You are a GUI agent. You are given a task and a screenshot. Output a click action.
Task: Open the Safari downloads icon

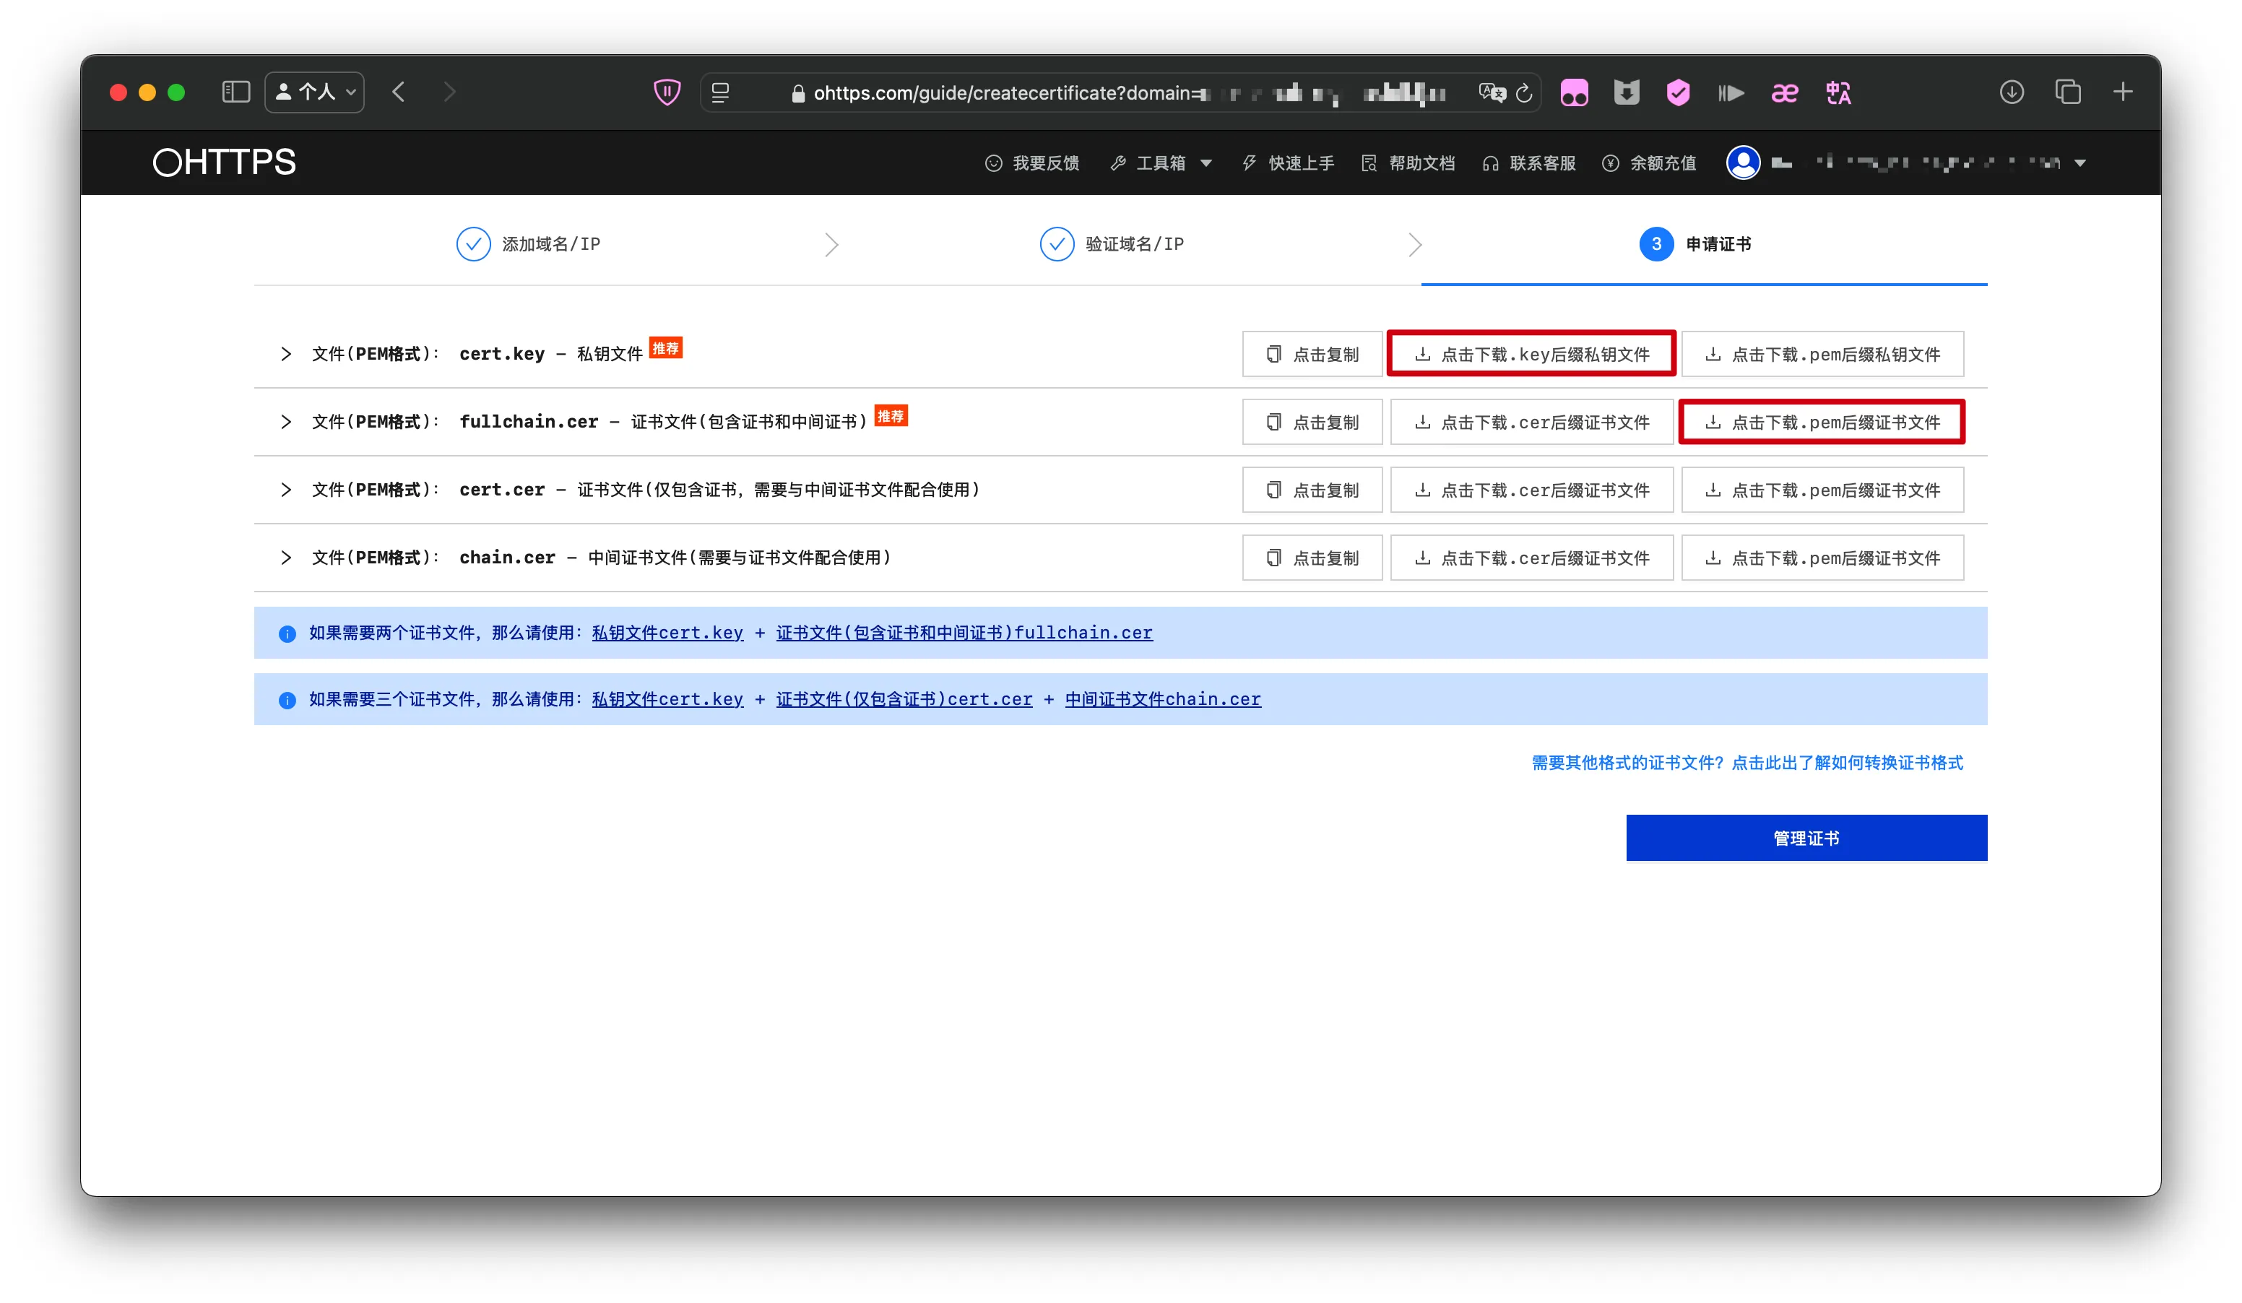click(x=2012, y=92)
